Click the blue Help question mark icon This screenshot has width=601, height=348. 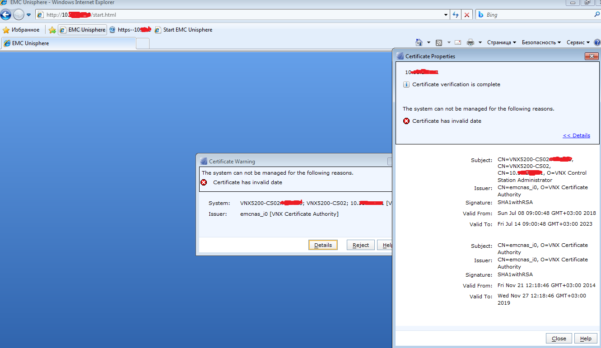click(x=597, y=42)
